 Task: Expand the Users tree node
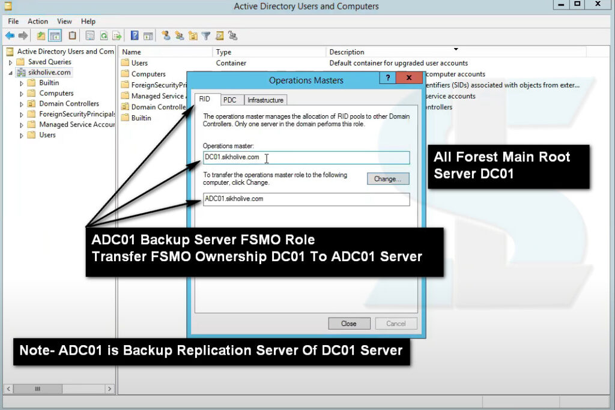click(x=22, y=136)
